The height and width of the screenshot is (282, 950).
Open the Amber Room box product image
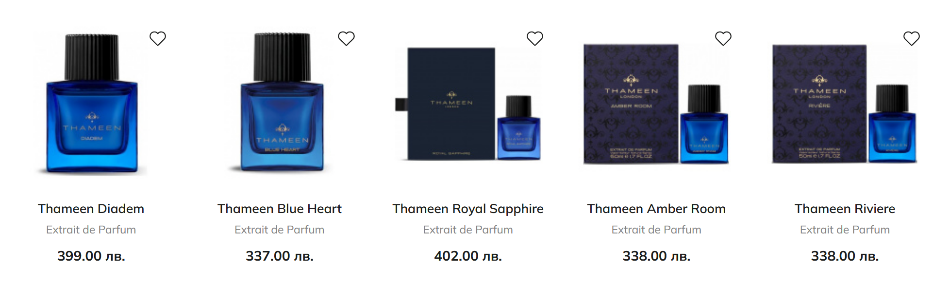pos(656,103)
